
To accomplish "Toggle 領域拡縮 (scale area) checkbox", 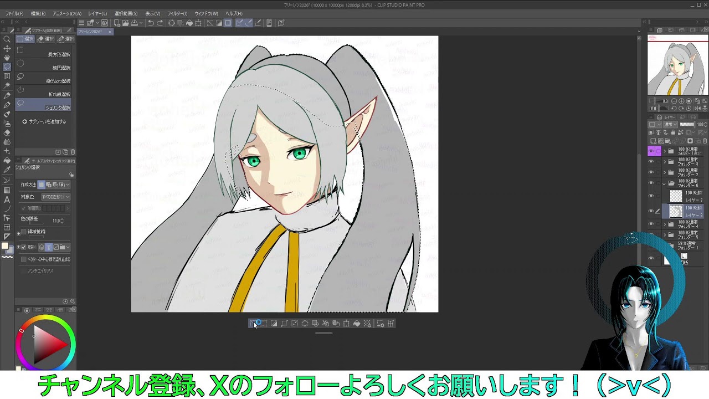I will (23, 232).
